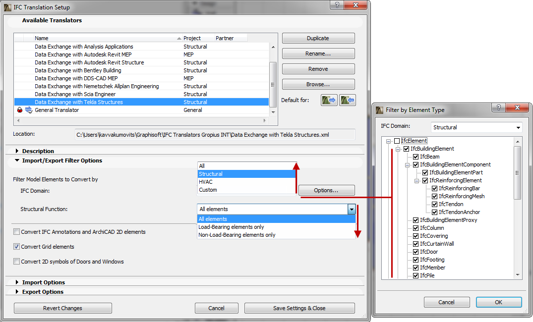Viewport: 533px width, 322px height.
Task: Expand the Description section
Action: point(17,151)
